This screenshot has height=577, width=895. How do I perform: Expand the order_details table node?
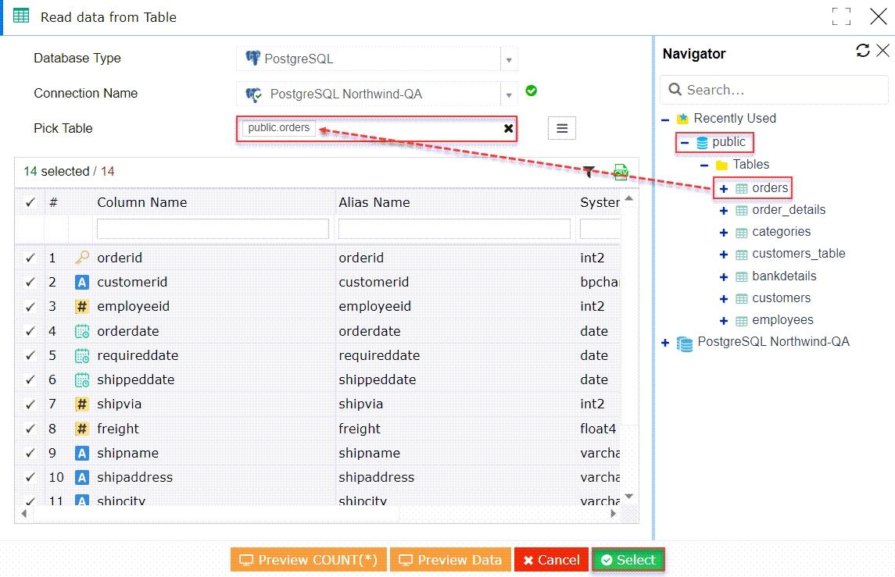[722, 209]
